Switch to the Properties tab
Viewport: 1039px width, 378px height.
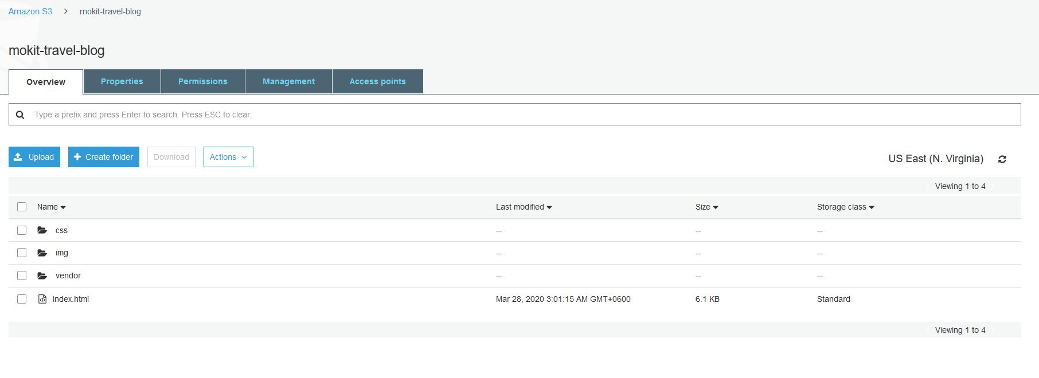point(122,81)
